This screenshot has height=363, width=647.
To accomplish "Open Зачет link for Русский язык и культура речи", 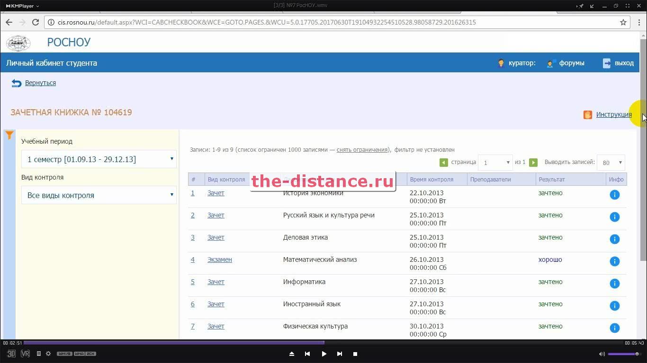I will (216, 215).
